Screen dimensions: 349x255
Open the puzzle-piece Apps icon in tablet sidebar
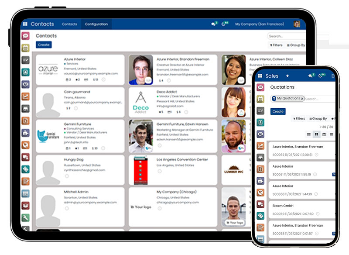coord(25,133)
